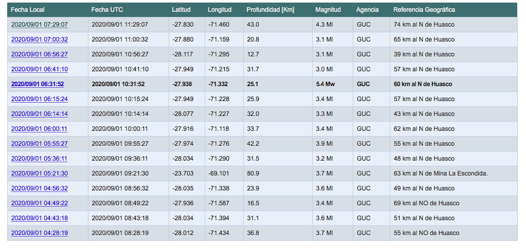Open the bold 2020/09/01 06:31:52 earthquake link
The image size is (526, 248).
coord(38,84)
